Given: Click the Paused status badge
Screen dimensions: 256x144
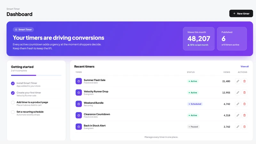Looking at the screenshot, I should 193,127.
